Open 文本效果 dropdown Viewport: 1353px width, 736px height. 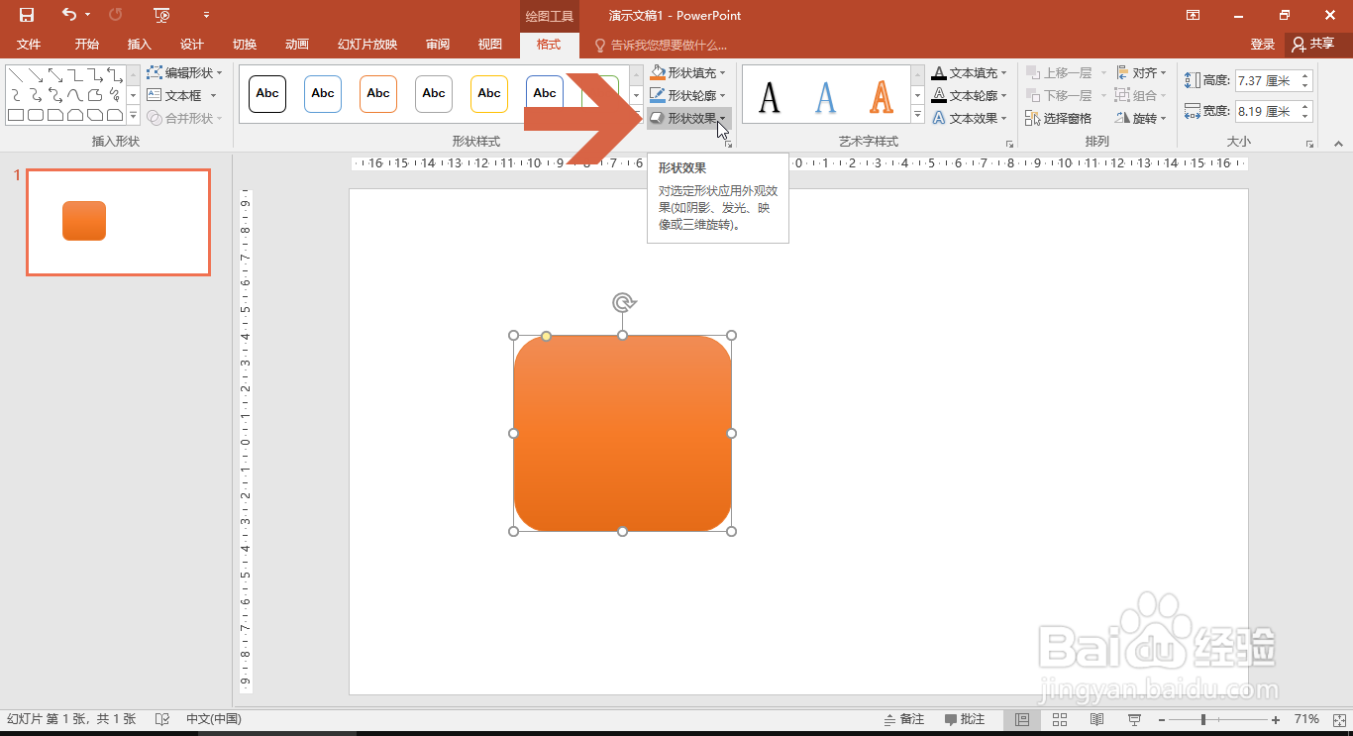click(x=969, y=118)
